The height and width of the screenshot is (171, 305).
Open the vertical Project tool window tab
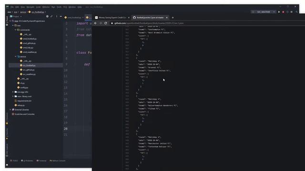7,21
